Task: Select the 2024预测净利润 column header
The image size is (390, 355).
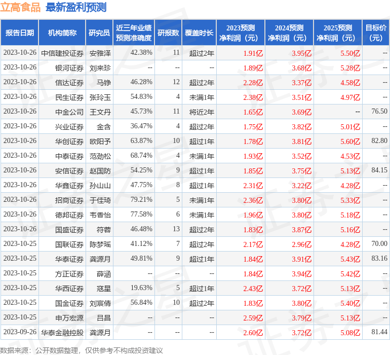Action: (289, 32)
